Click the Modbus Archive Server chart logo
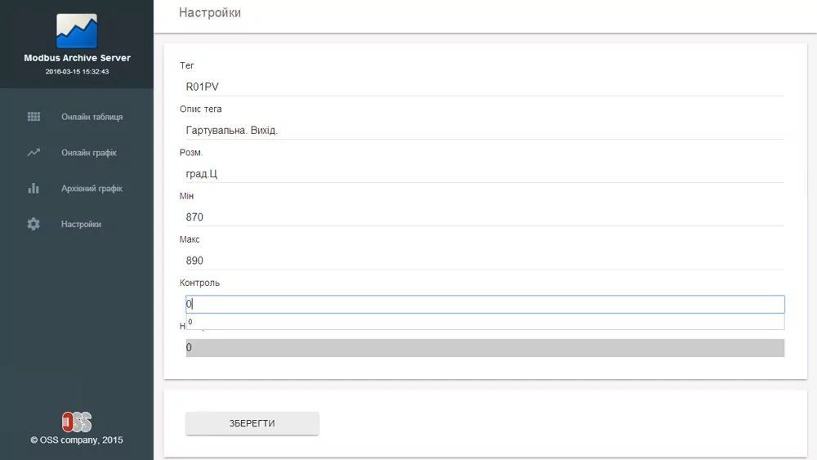 (77, 31)
